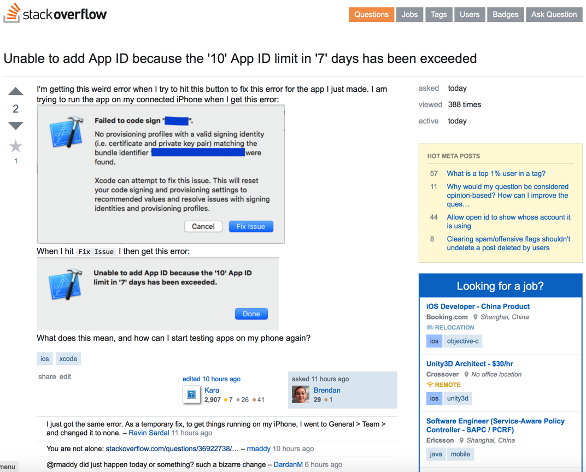Open the Users tab
This screenshot has height=472, width=586.
coord(470,15)
